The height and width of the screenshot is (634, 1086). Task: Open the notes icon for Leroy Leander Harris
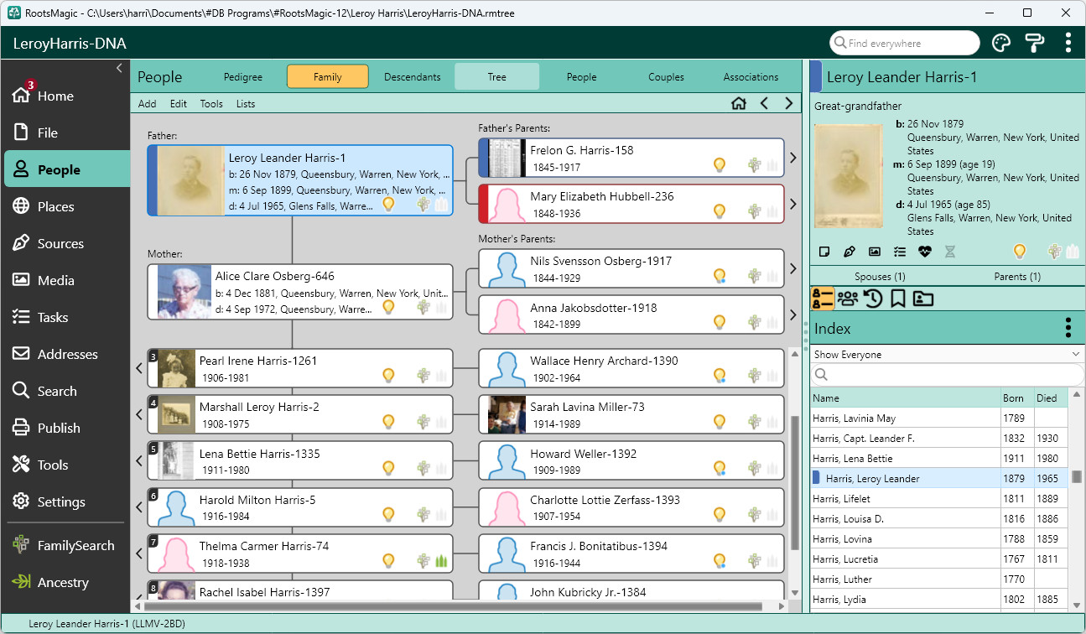[x=824, y=252]
